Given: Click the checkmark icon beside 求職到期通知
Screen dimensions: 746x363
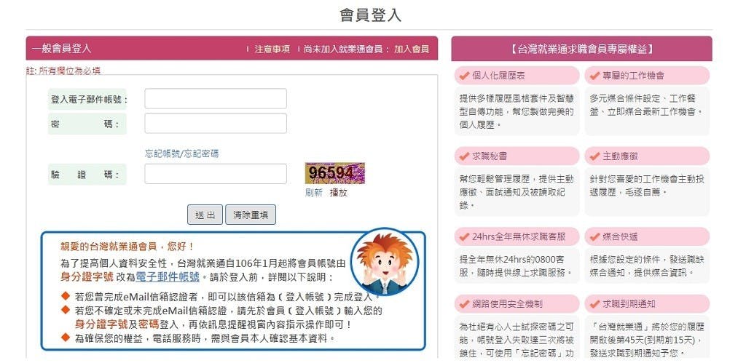Looking at the screenshot, I should pos(594,303).
